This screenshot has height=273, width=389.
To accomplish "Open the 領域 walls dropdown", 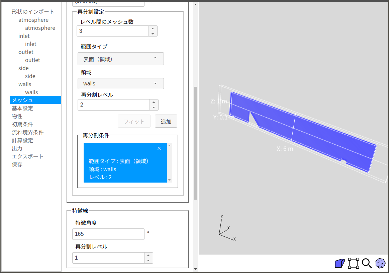I will 120,83.
